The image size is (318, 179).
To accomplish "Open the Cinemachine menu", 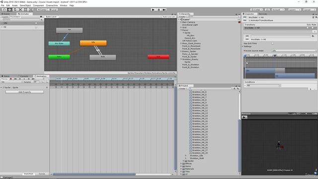I will (x=52, y=5).
